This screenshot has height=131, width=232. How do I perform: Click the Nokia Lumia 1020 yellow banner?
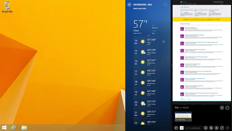click(x=202, y=19)
